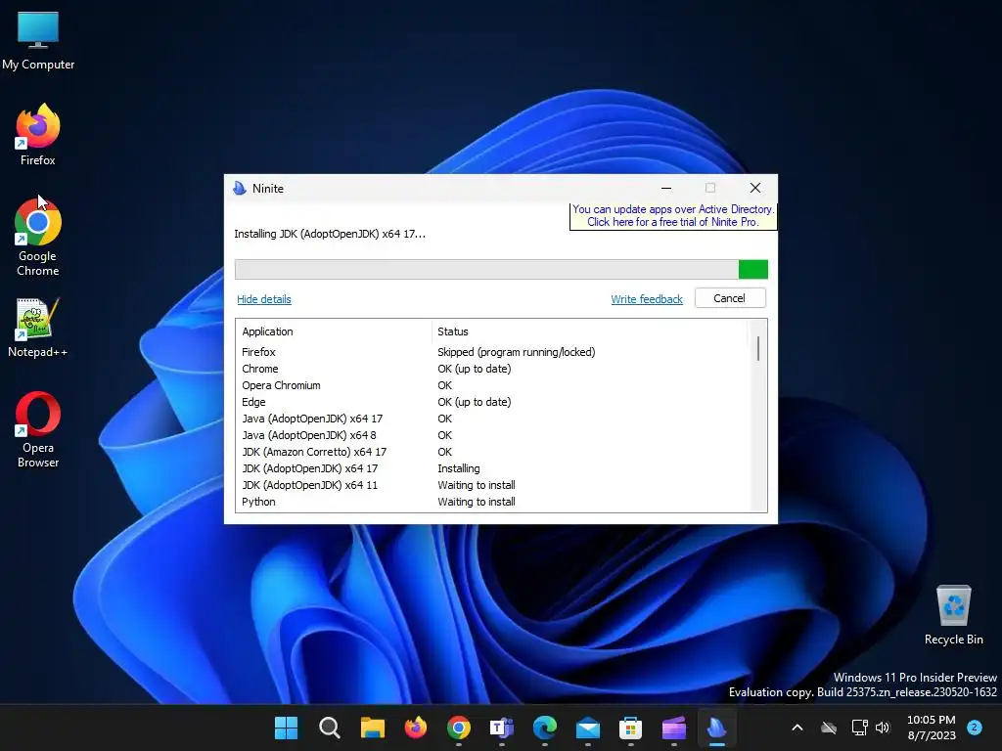
Task: Open File Explorer from the taskbar
Action: pos(372,728)
